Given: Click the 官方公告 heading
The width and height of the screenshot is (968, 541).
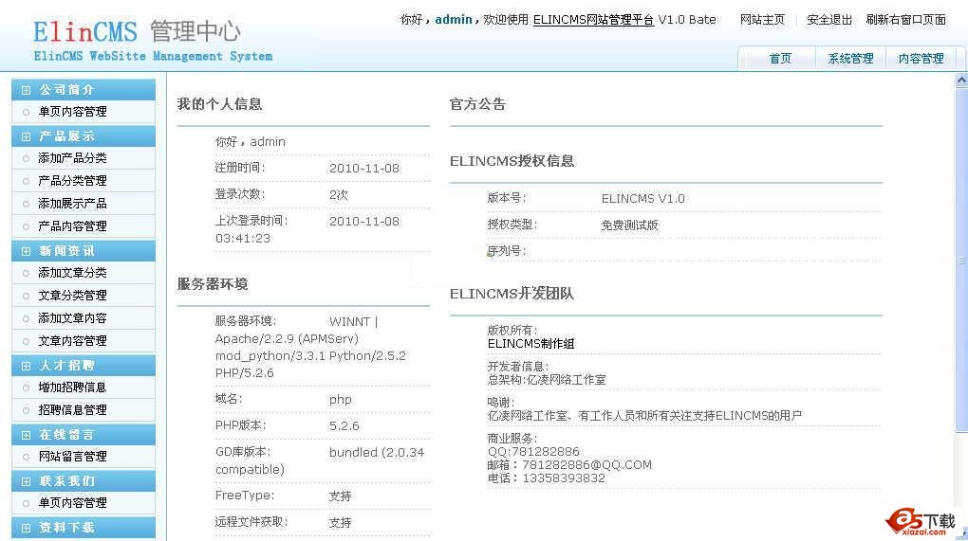Looking at the screenshot, I should pos(477,104).
